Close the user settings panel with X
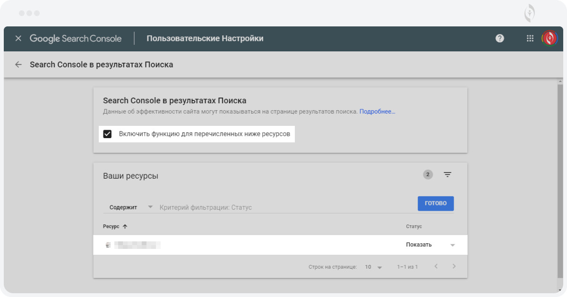 (18, 39)
